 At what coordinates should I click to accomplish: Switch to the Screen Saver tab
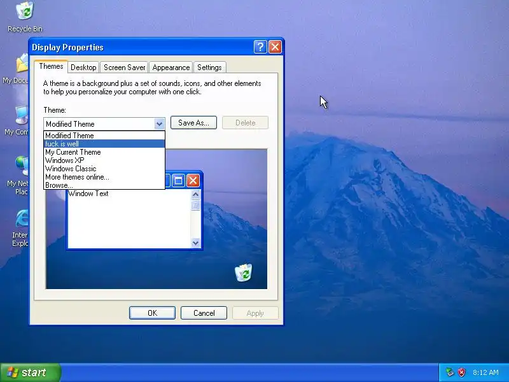(124, 67)
